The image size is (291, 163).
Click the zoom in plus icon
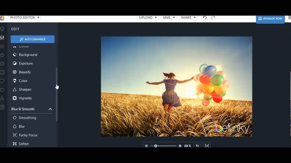[180, 146]
